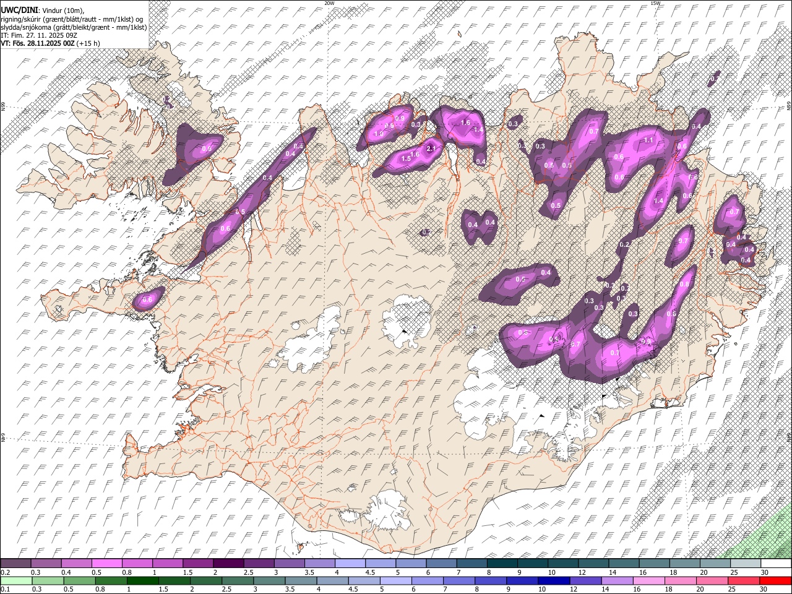Pick the upper legend swatch labelled 2.5
This screenshot has height=594, width=792.
pos(259,564)
